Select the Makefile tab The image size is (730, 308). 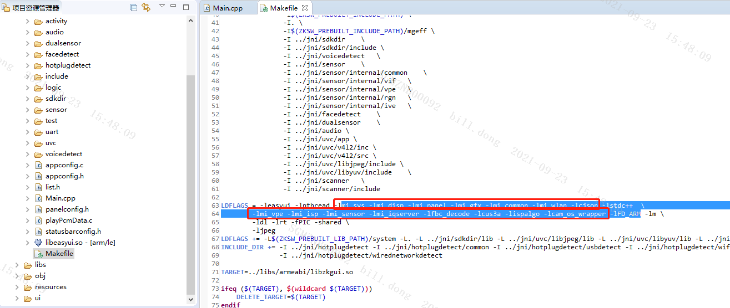coord(283,8)
